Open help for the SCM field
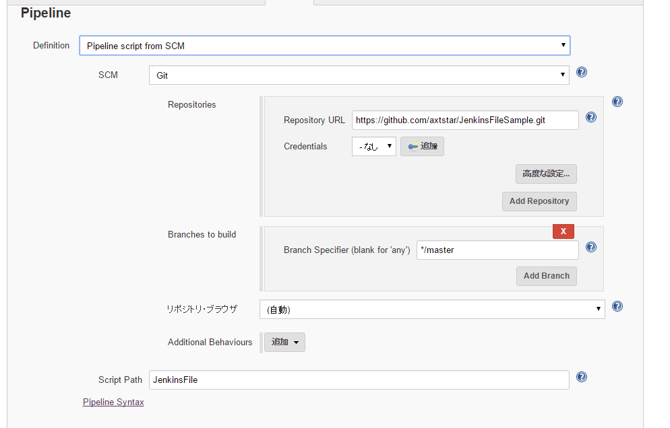The width and height of the screenshot is (670, 428). tap(582, 72)
